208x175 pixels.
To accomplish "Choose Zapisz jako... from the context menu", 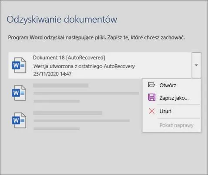I will pos(172,98).
